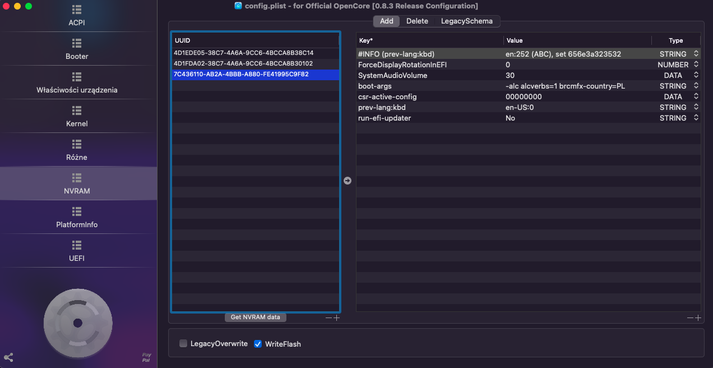713x368 pixels.
Task: Add a new UUID with the plus button
Action: click(x=336, y=318)
